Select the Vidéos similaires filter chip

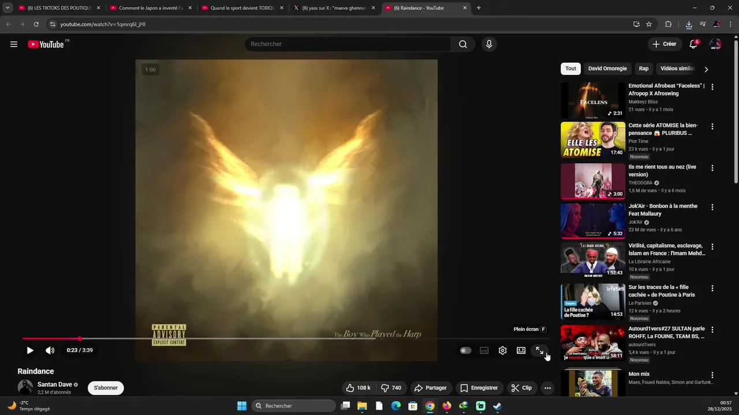click(x=677, y=69)
